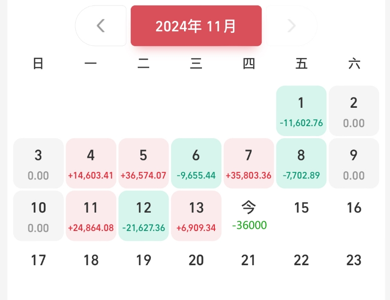Click the 一 Monday column header
This screenshot has height=300, width=390.
(x=91, y=64)
